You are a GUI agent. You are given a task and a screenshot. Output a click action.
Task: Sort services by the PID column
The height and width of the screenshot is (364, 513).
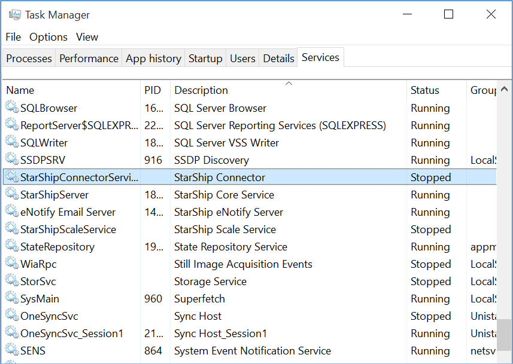click(x=156, y=90)
